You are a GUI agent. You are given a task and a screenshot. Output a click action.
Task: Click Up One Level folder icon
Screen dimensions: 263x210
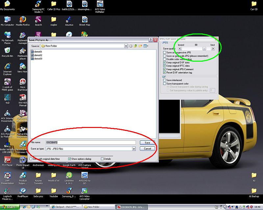click(135, 46)
